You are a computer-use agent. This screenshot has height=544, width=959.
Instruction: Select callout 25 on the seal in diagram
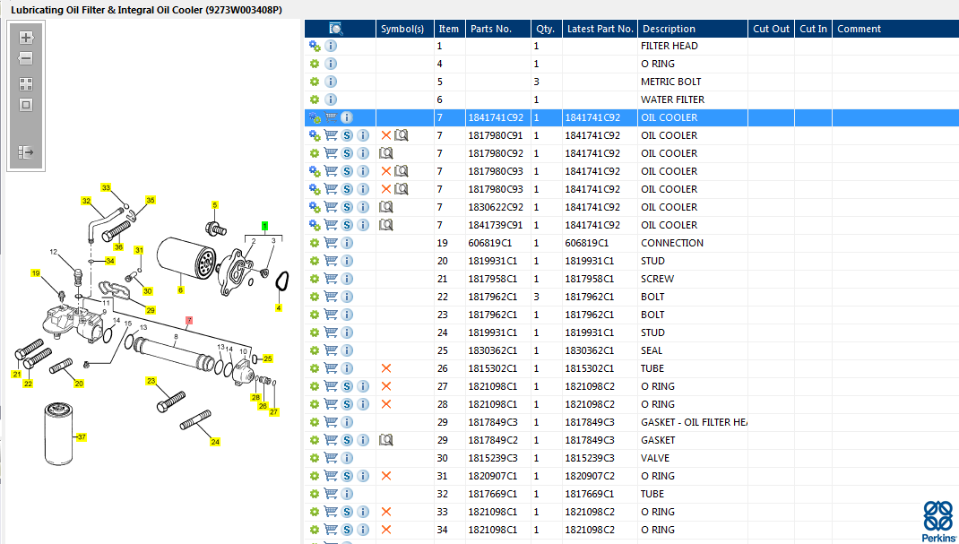pyautogui.click(x=268, y=358)
